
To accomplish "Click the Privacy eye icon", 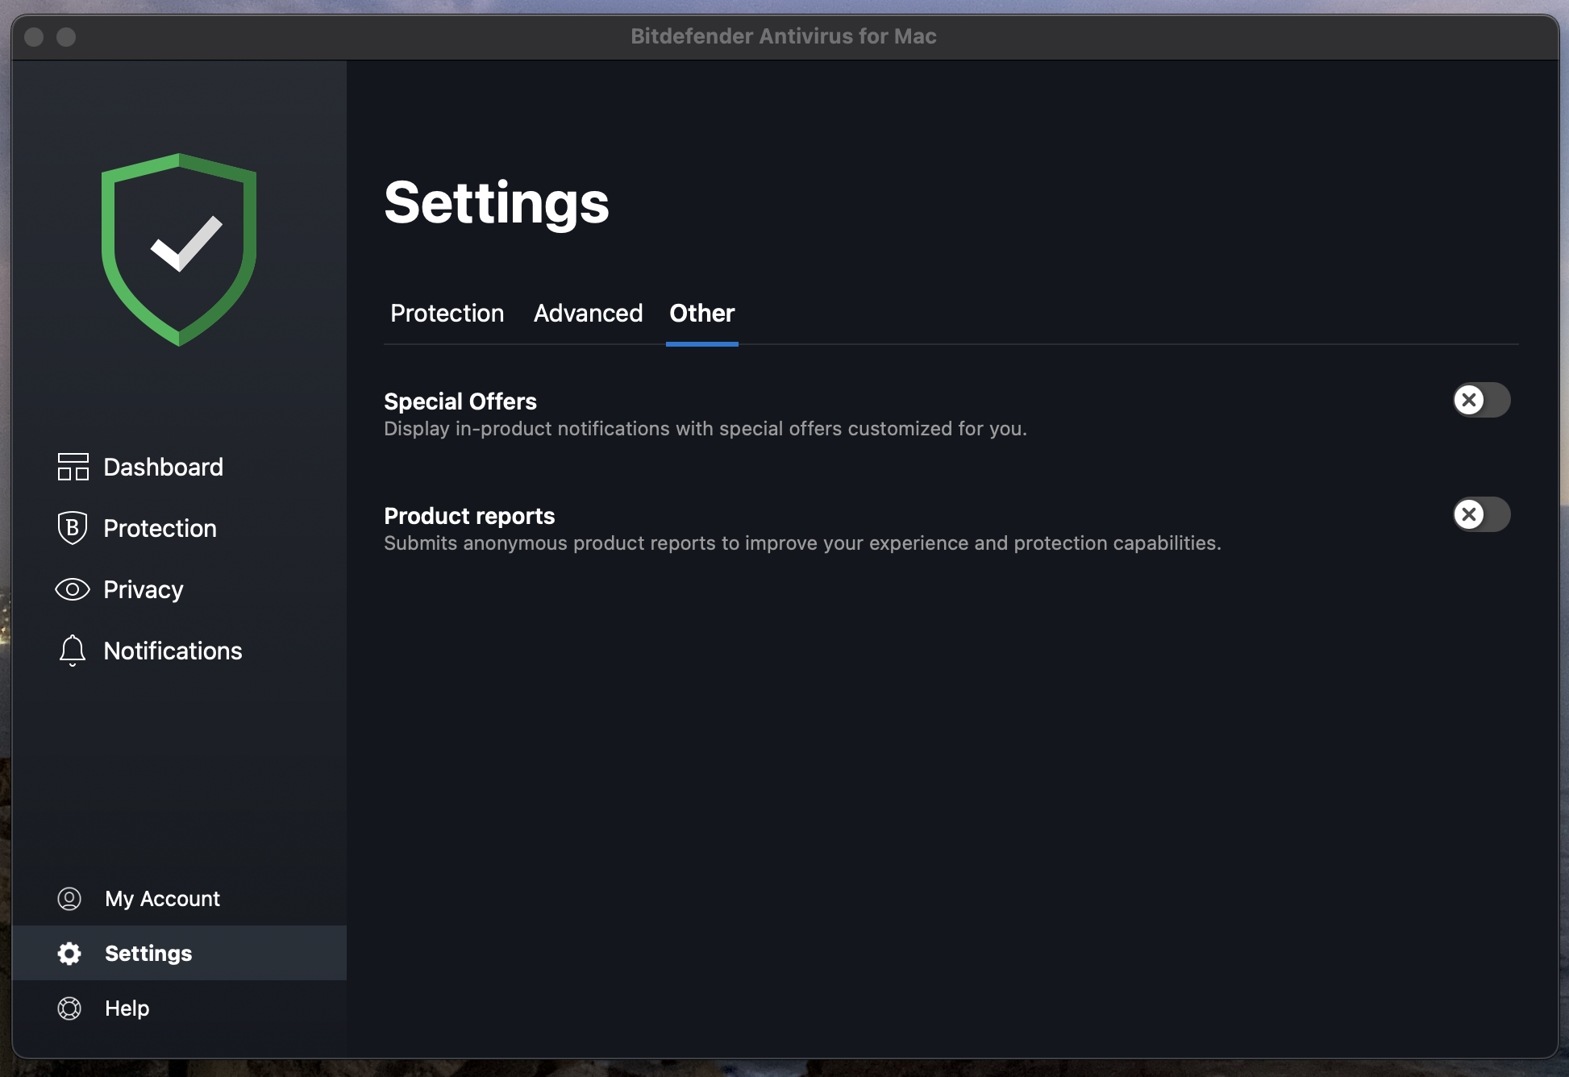I will (x=73, y=589).
